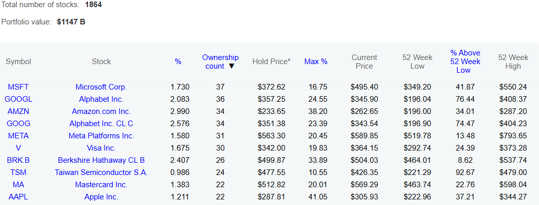Open the Alphabet Inc. CL C link
This screenshot has width=539, height=205.
(x=101, y=124)
